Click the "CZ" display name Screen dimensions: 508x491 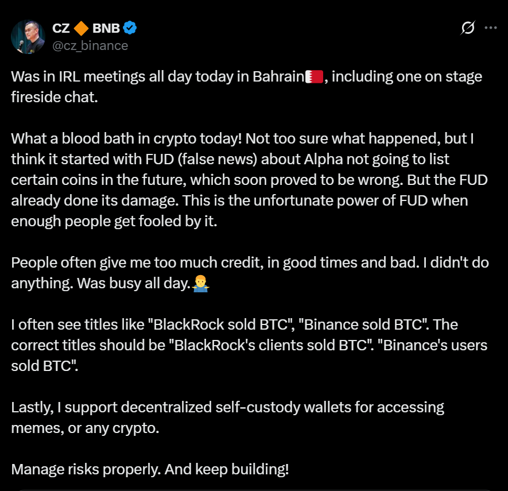[x=61, y=28]
